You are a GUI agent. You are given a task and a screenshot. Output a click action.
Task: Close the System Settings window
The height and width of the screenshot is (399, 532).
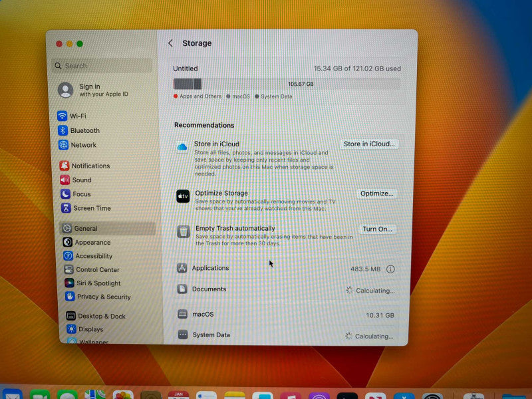[x=59, y=44]
